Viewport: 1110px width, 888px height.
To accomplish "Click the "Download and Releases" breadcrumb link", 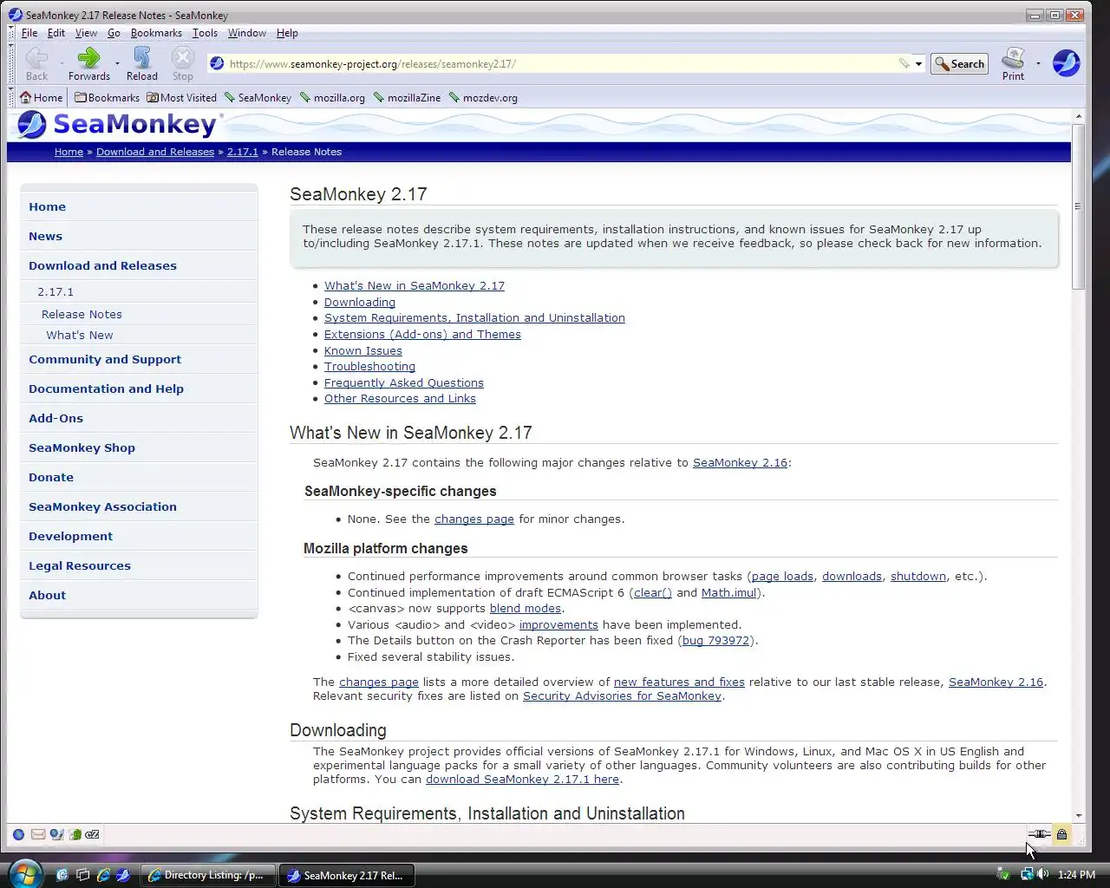I will point(155,152).
